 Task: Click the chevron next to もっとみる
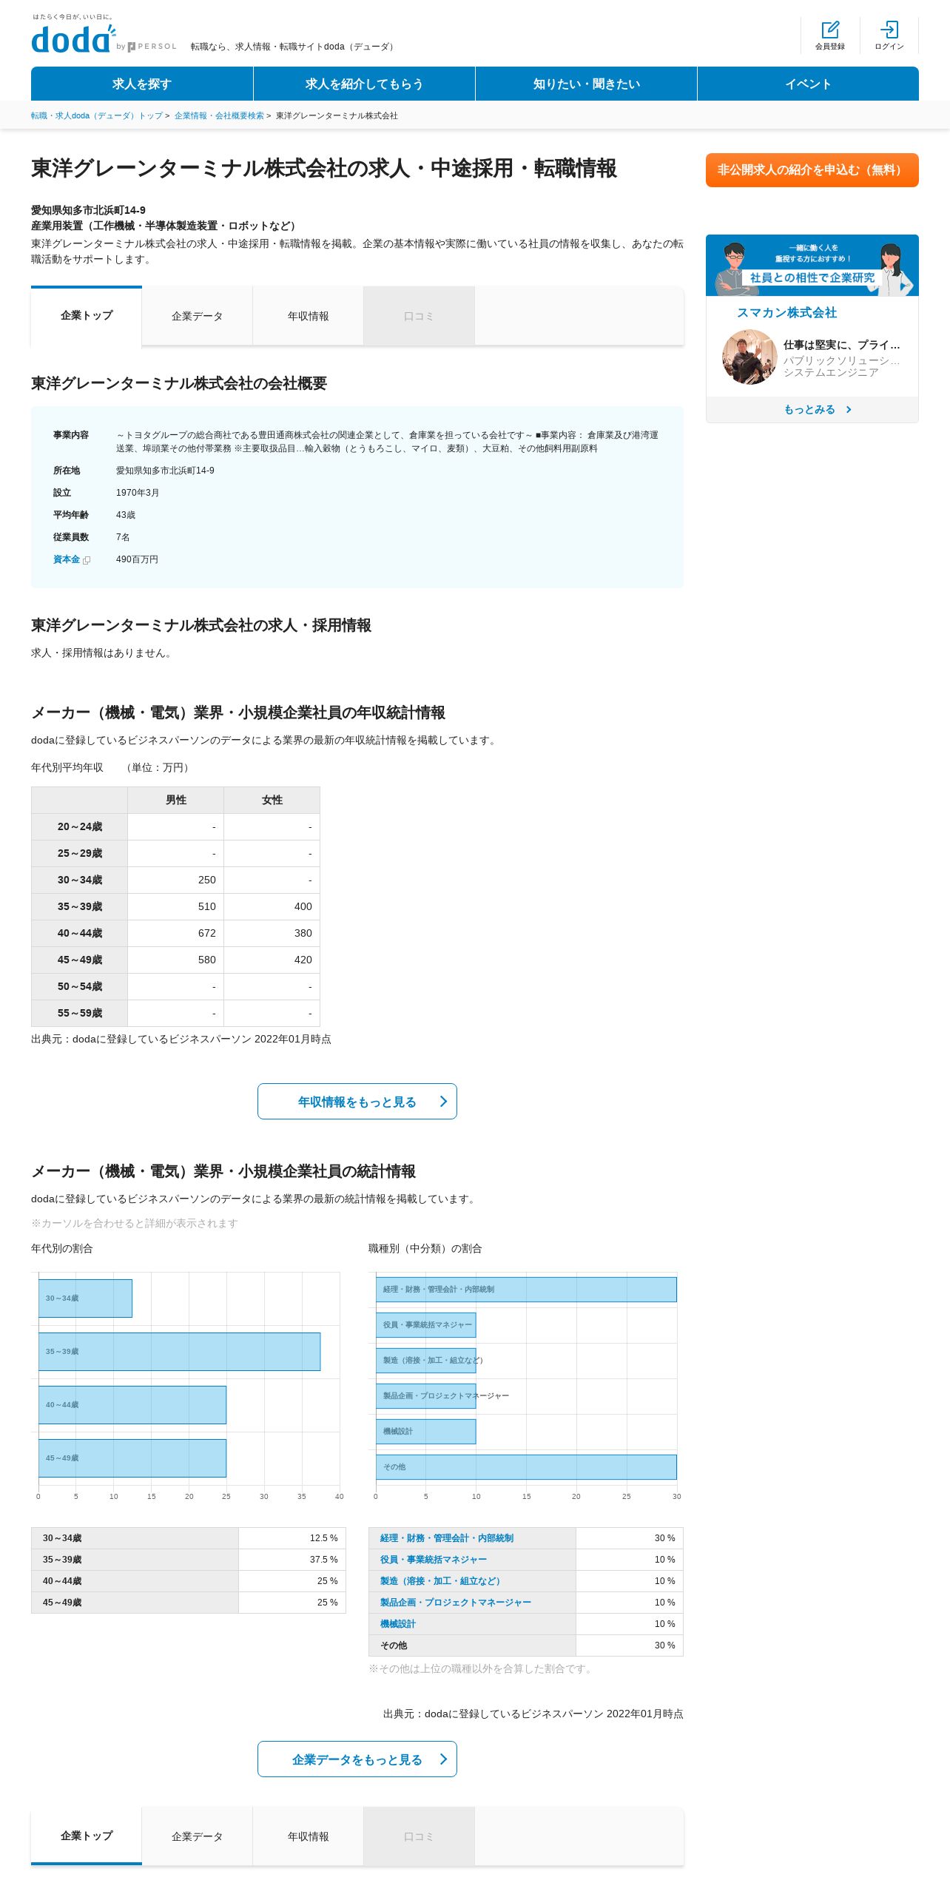(x=849, y=409)
